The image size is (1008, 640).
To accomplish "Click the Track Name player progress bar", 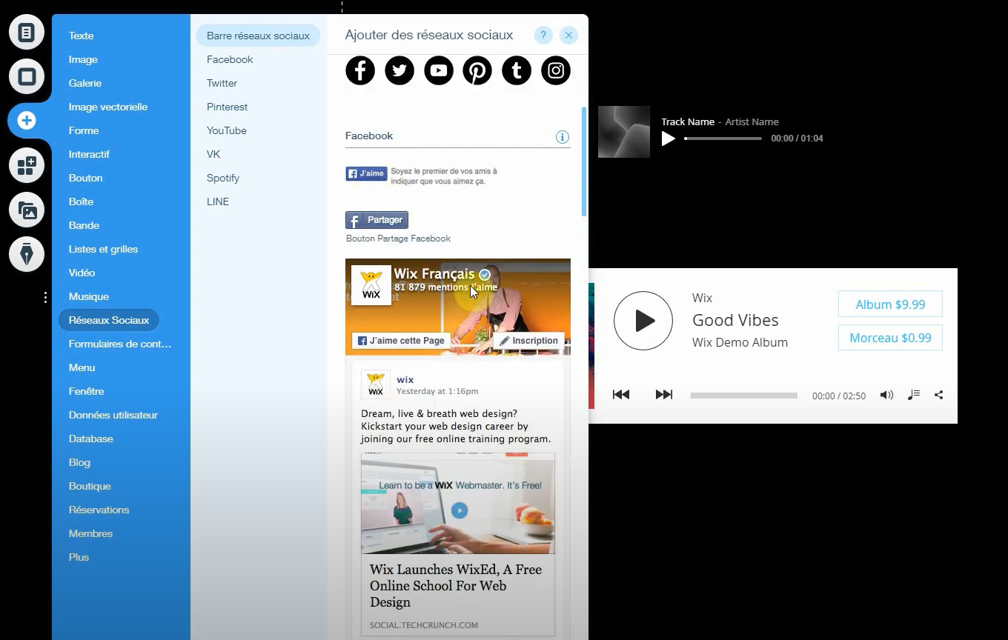I will coord(723,139).
